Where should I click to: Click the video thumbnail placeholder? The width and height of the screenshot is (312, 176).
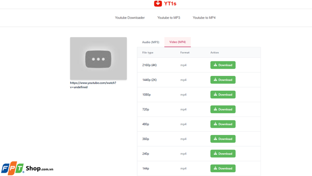tap(98, 58)
